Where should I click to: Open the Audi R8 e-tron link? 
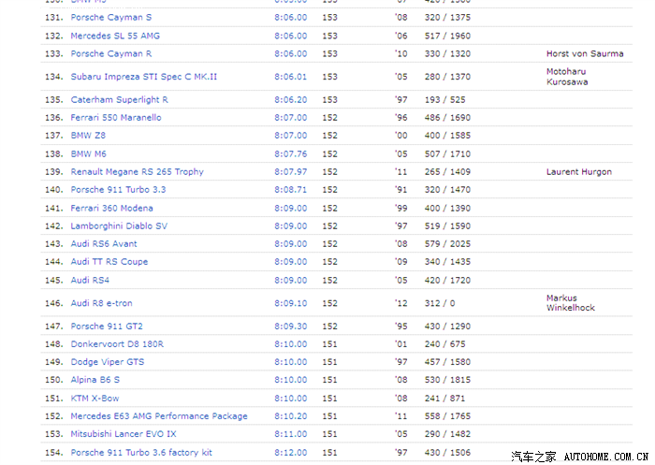coord(101,303)
